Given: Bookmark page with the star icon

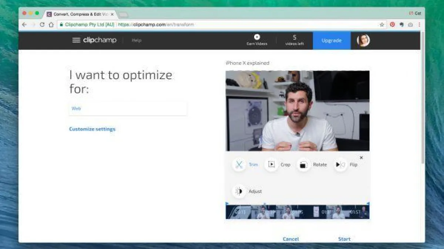Looking at the screenshot, I should (382, 25).
